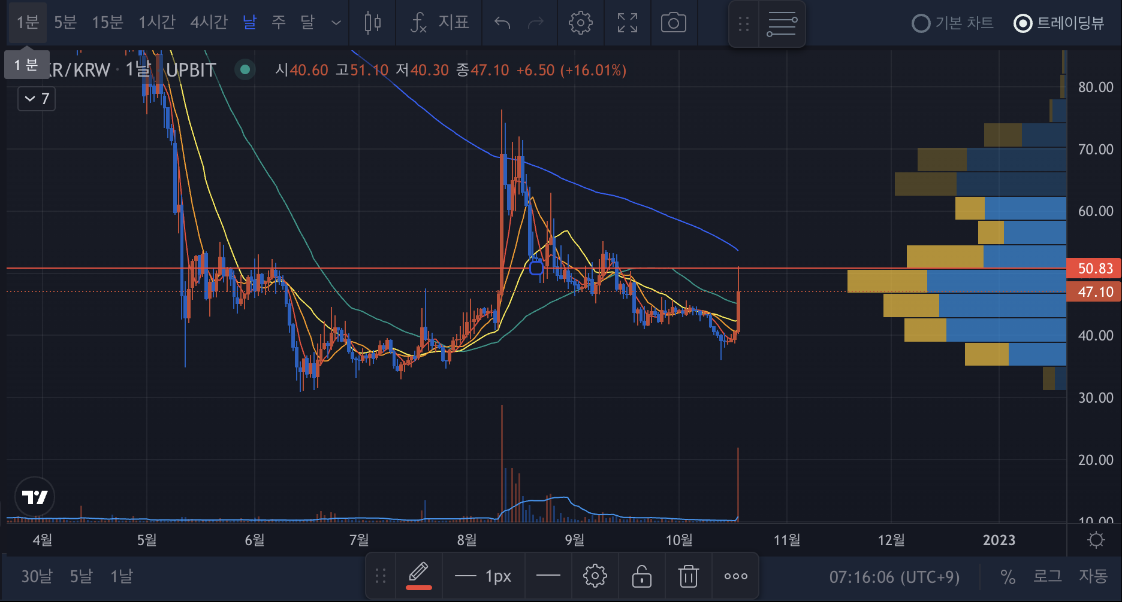
Task: Switch to 1시간 timeframe
Action: (x=157, y=23)
